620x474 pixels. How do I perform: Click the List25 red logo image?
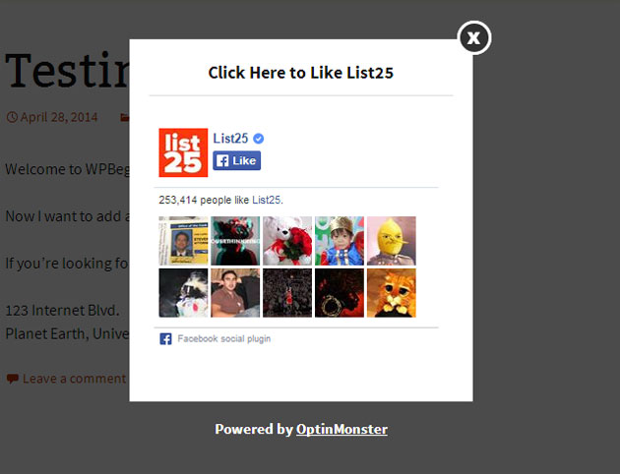pos(183,152)
